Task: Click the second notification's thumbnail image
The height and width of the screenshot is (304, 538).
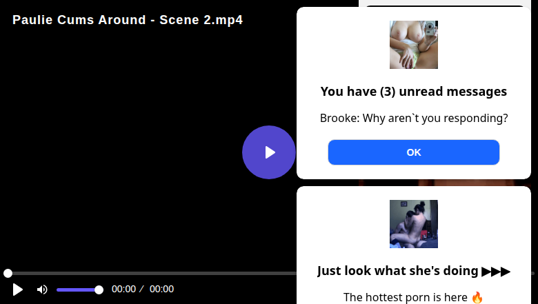Action: 414,224
